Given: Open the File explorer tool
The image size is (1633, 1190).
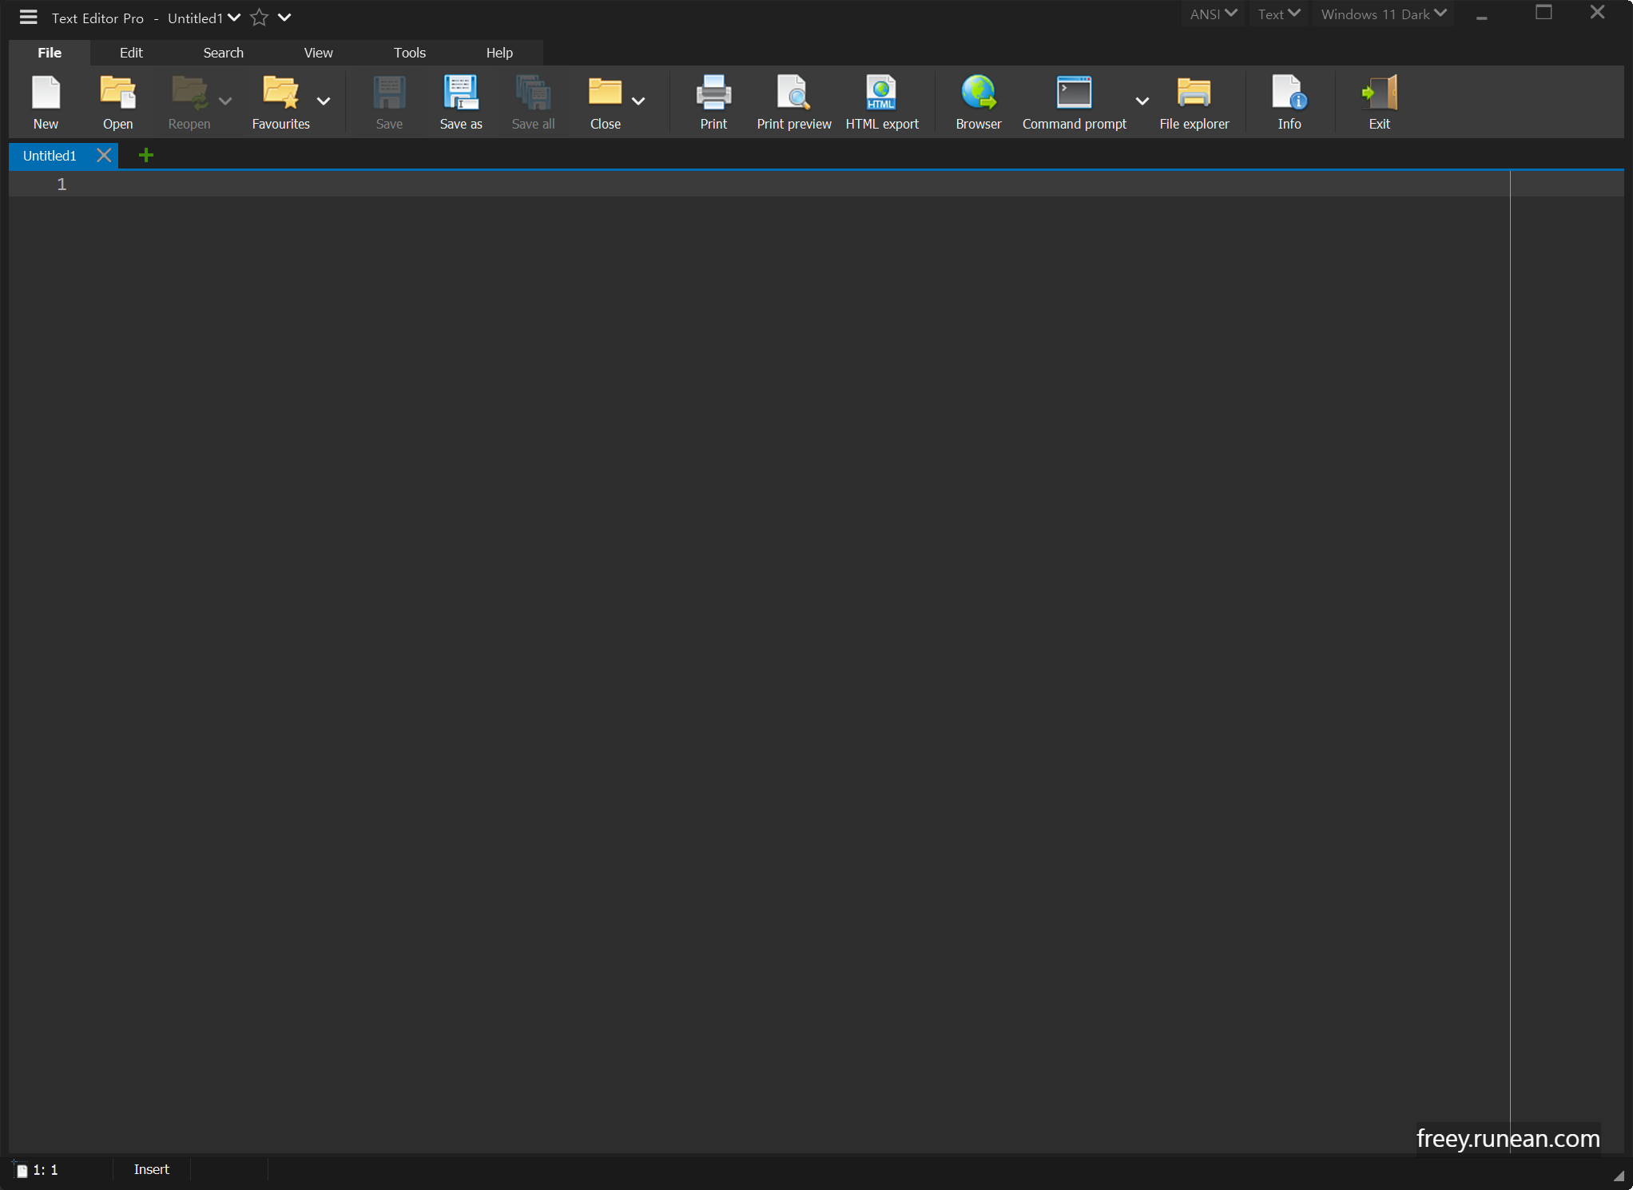Looking at the screenshot, I should (1194, 101).
